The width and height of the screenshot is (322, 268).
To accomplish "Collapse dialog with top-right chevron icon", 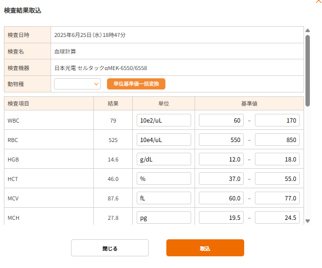I will click(318, 2).
